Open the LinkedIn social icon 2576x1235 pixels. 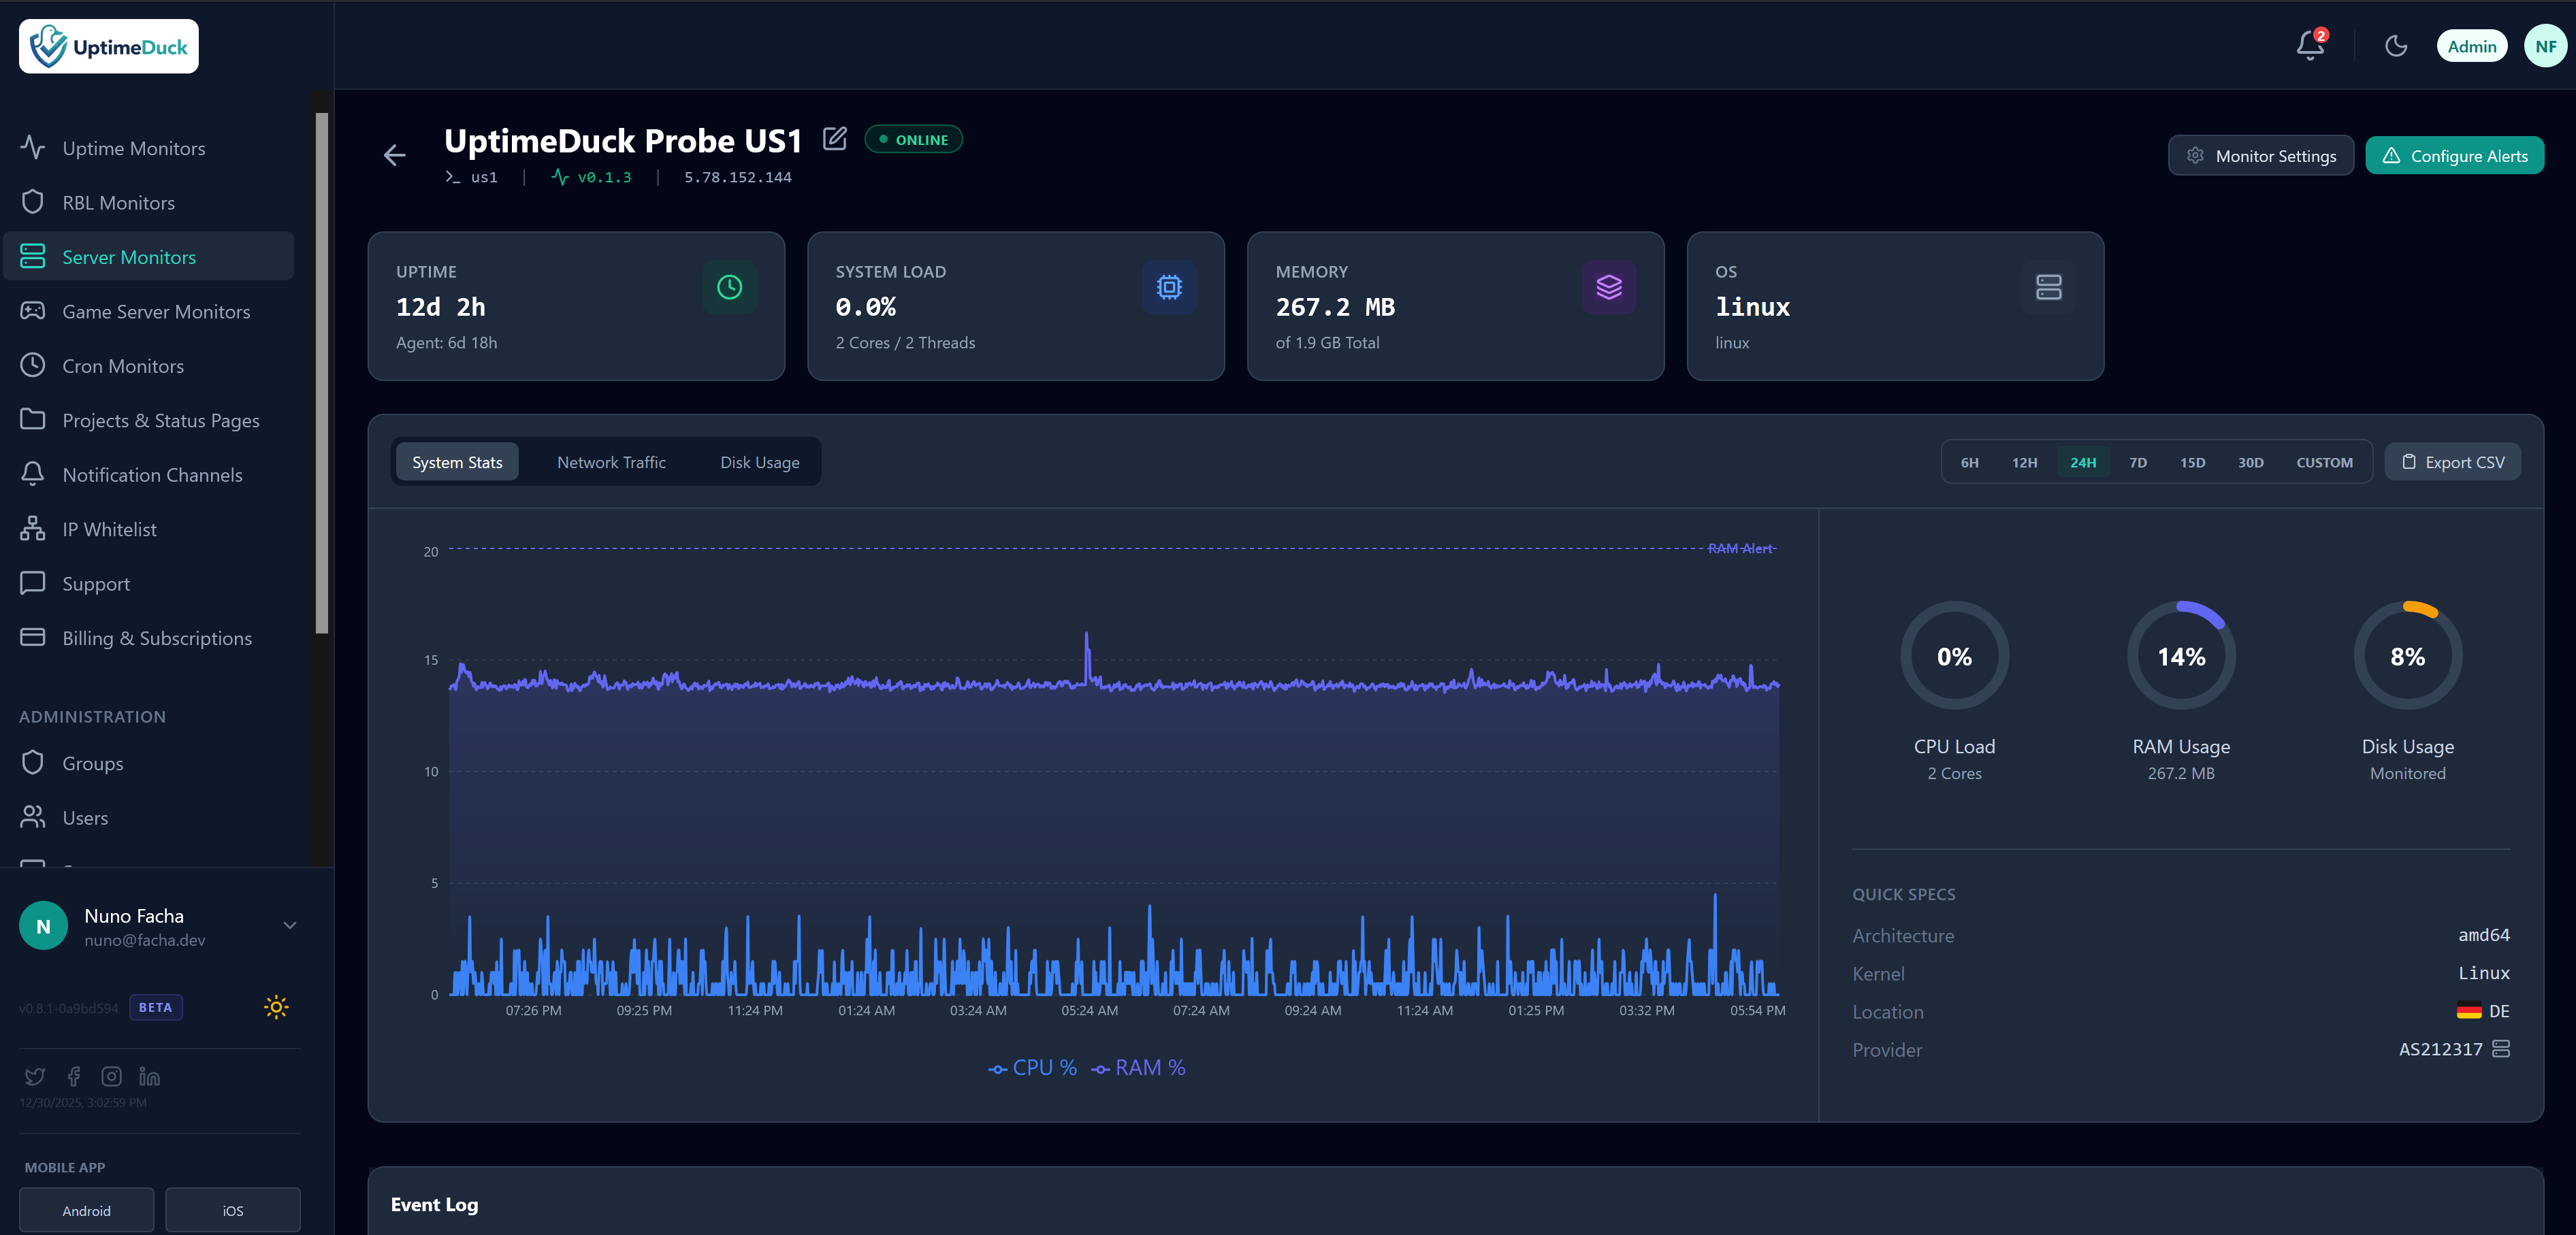(149, 1076)
